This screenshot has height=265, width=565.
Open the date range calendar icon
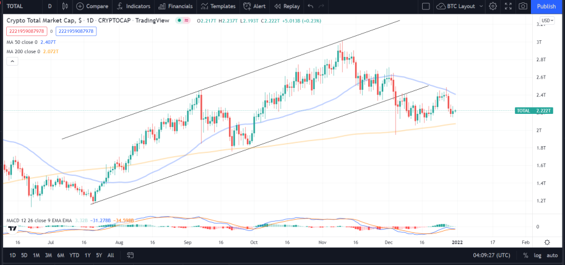point(131,255)
